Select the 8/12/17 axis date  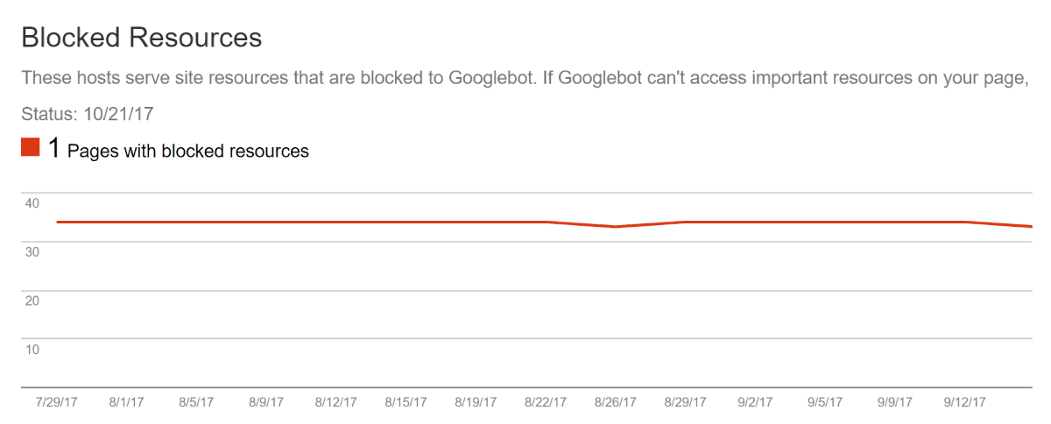point(336,402)
